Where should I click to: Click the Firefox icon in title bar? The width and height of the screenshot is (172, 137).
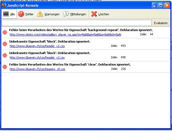click(x=4, y=5)
